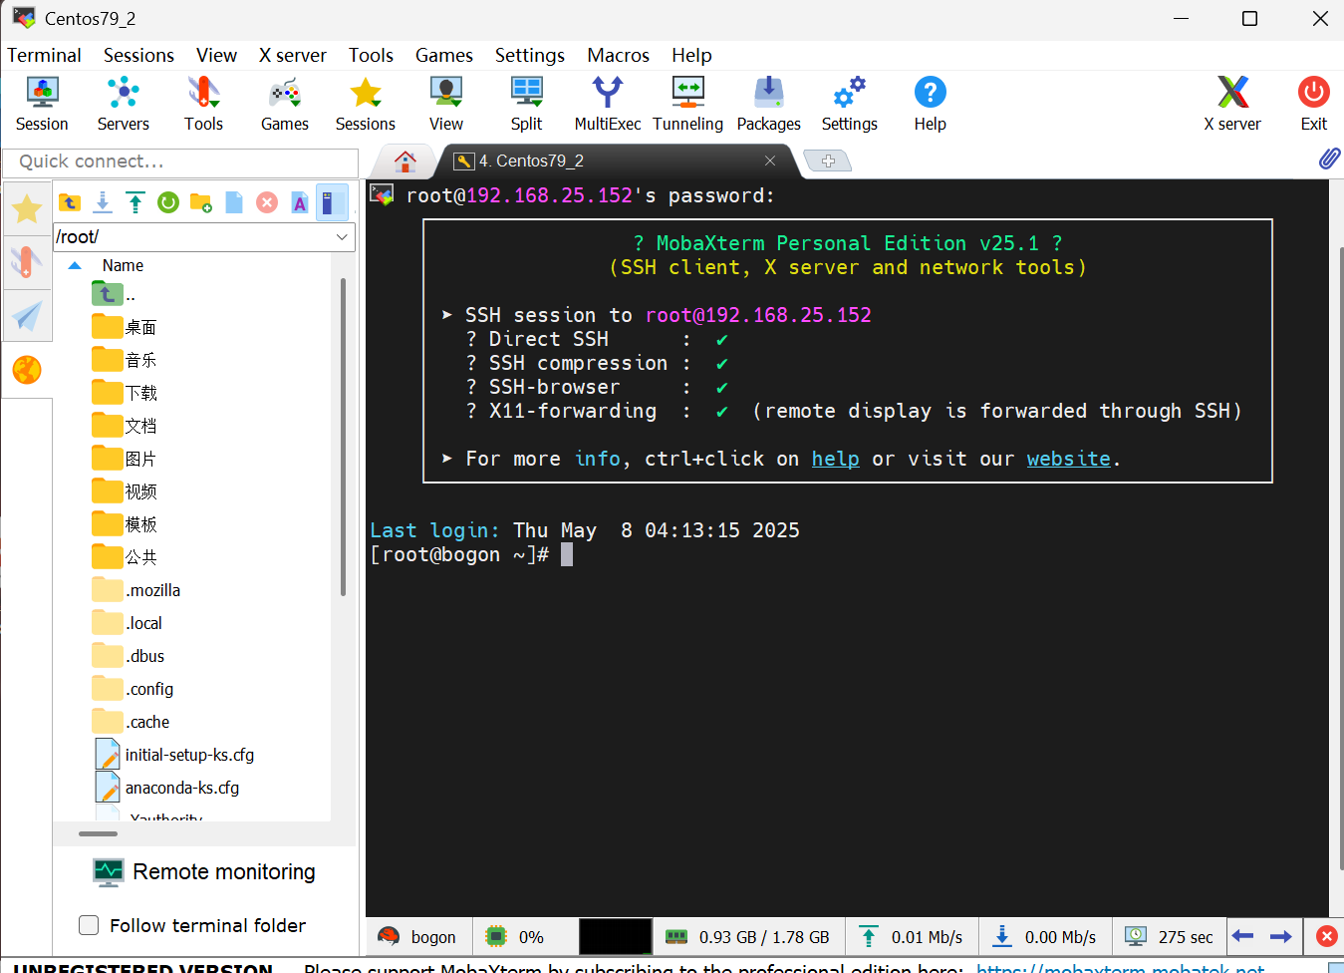Screen dimensions: 1344x973
Task: Open the mobaxterm.mobatek.net subscription link
Action: [x=1120, y=967]
